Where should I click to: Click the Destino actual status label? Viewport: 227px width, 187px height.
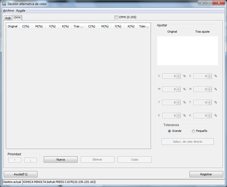point(12,182)
